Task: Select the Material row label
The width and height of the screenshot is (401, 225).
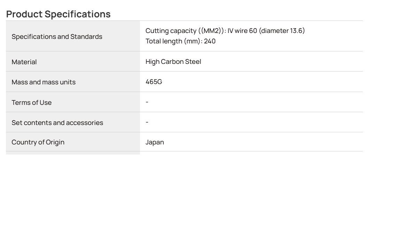Action: click(24, 62)
